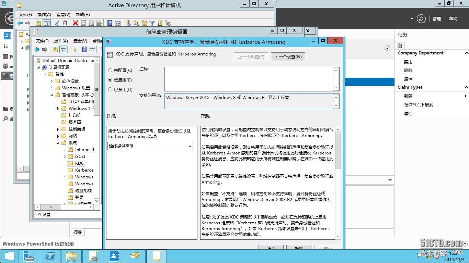
Task: Expand the 控制面板 tree node
Action: 58,129
